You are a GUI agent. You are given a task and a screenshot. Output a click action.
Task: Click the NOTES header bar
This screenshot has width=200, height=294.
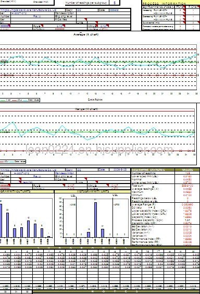pos(116,292)
